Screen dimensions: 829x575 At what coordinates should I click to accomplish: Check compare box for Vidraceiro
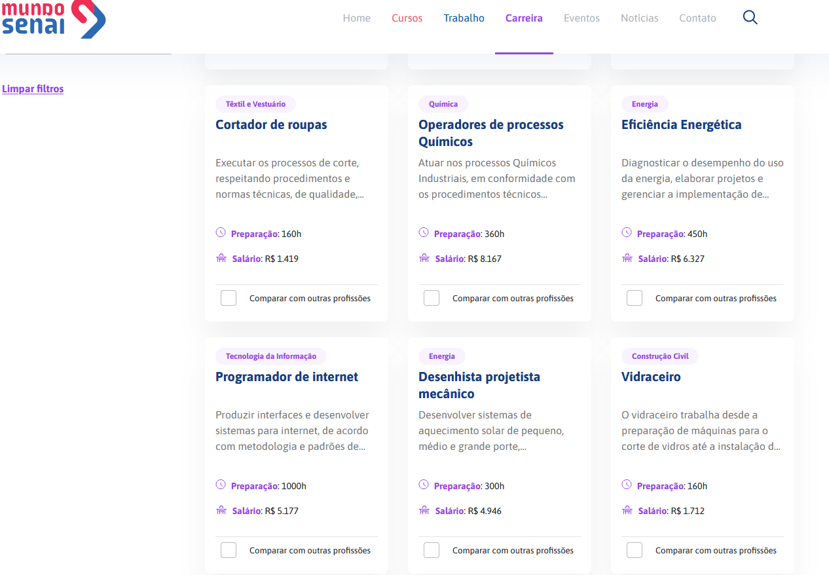pos(635,550)
